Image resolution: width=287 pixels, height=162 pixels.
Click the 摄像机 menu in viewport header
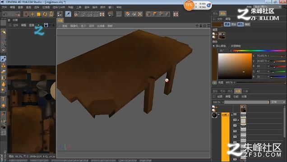74,26
